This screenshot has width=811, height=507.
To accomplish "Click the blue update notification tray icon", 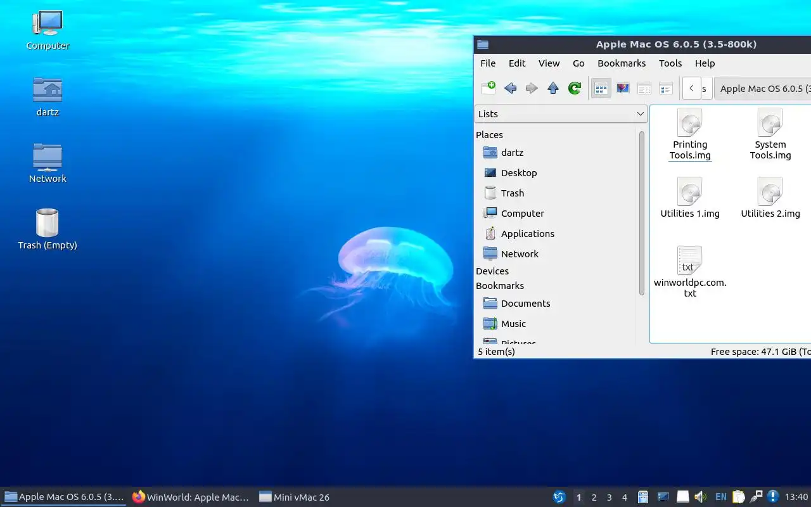I will point(773,497).
